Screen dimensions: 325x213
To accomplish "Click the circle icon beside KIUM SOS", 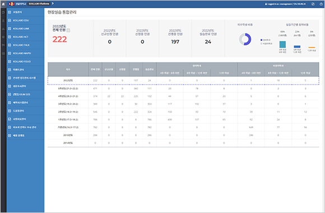I will tap(10, 94).
